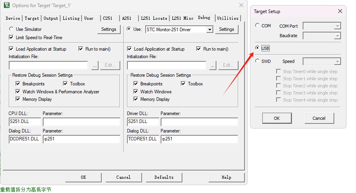Click simulator Dialog DLL parameter -p251
356x193 pixels.
pos(81,139)
